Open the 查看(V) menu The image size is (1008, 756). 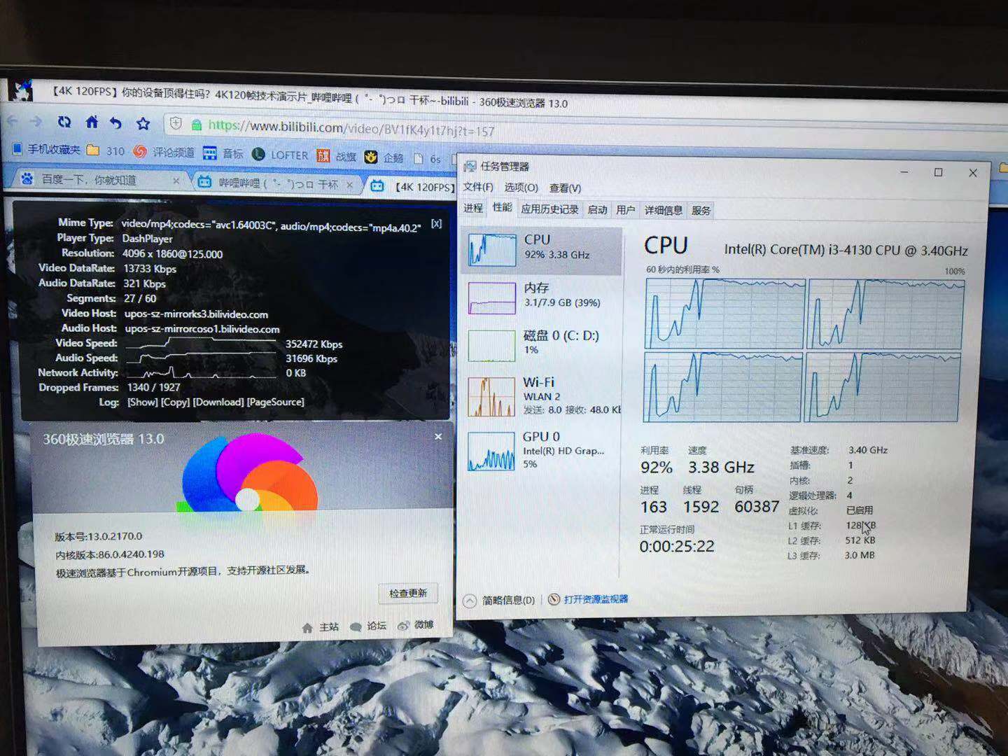coord(565,188)
